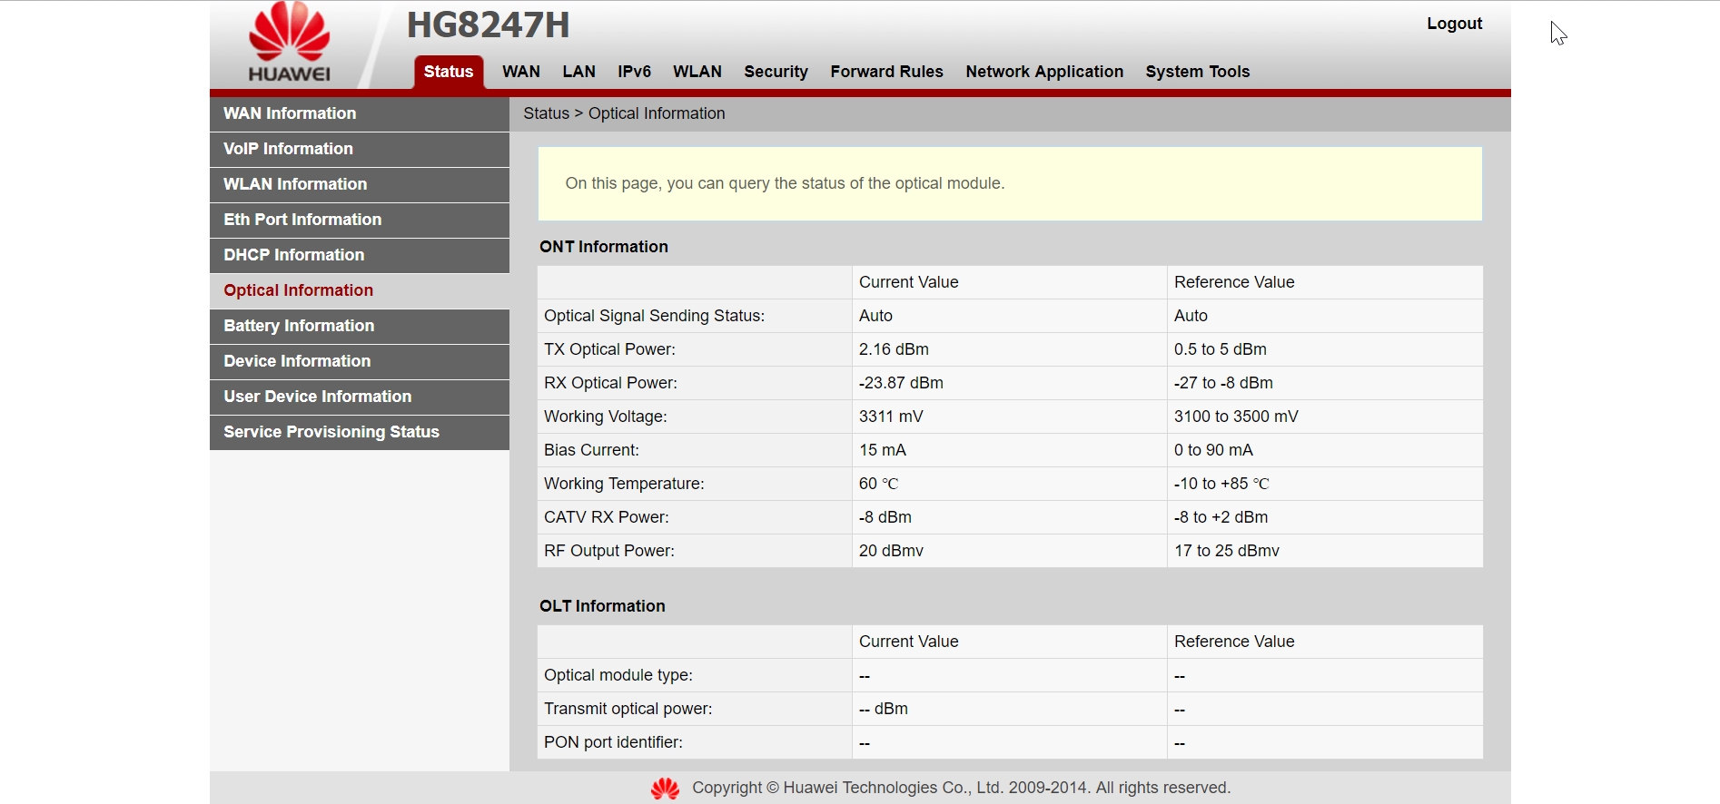Viewport: 1720px width, 804px height.
Task: Select the Security tab
Action: pos(776,72)
